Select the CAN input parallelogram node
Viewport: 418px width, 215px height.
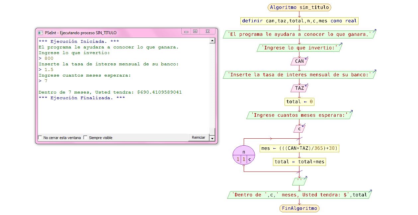(x=299, y=61)
